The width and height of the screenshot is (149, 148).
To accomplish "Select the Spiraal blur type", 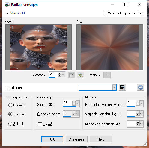I will click(x=10, y=124).
